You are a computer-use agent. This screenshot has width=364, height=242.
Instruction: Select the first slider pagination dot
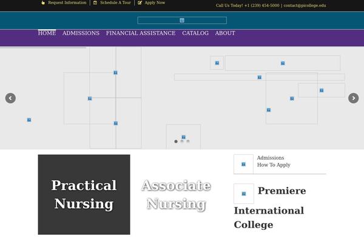point(176,141)
